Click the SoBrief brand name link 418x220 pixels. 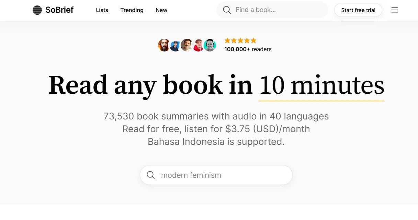click(x=59, y=10)
